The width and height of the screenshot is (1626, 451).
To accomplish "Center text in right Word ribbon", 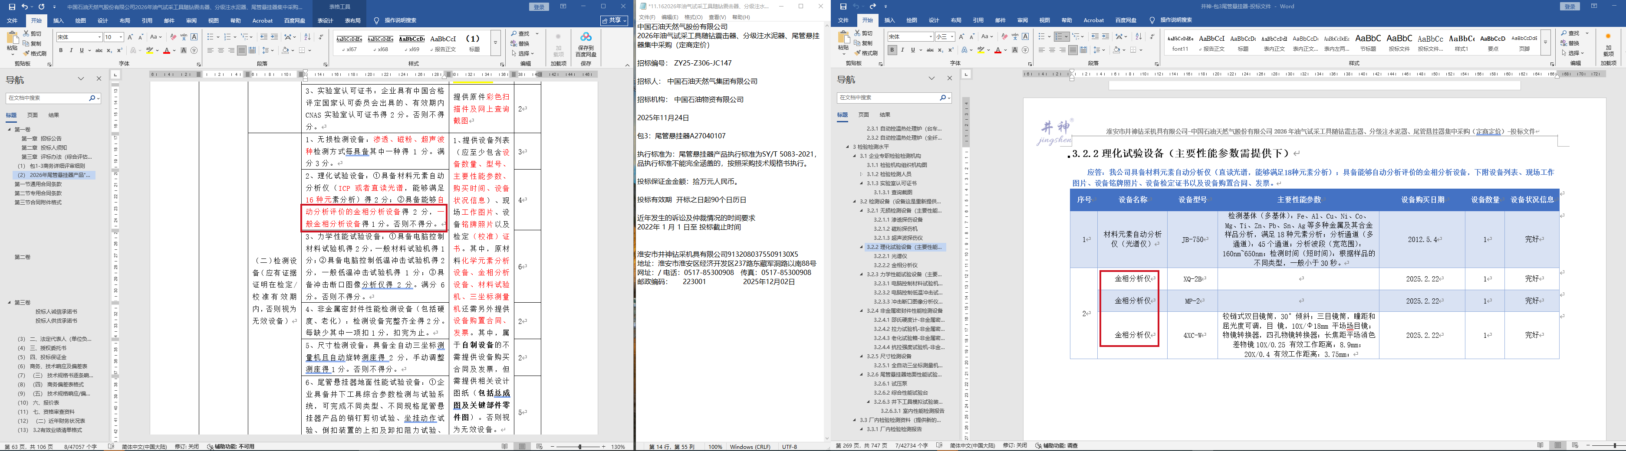I will 1052,50.
